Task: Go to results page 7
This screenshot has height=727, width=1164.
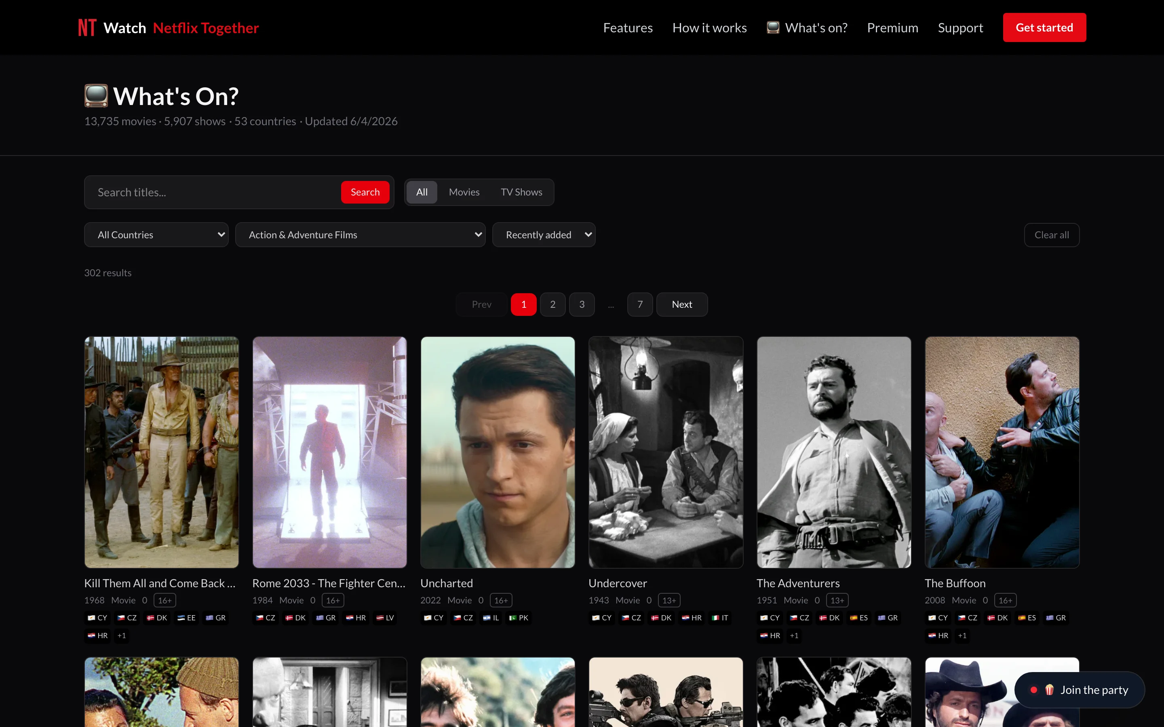Action: pyautogui.click(x=640, y=305)
